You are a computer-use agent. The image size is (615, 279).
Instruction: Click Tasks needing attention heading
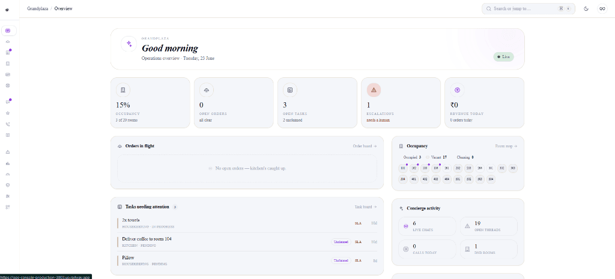pos(147,207)
